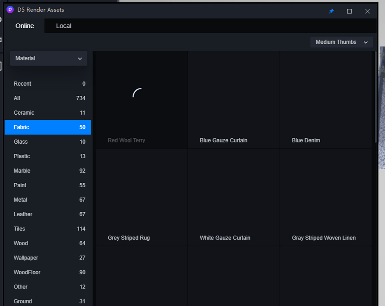Open the Metal category
Image resolution: width=385 pixels, height=306 pixels.
(48, 200)
